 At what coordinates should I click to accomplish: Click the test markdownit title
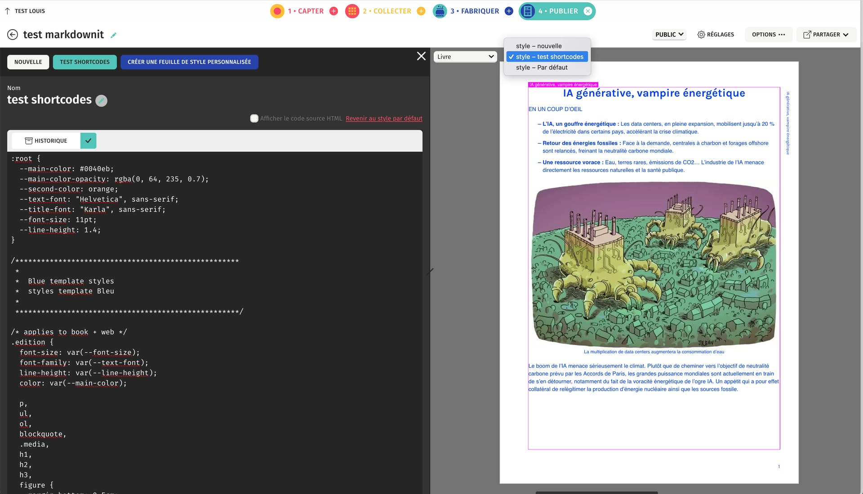pyautogui.click(x=63, y=35)
